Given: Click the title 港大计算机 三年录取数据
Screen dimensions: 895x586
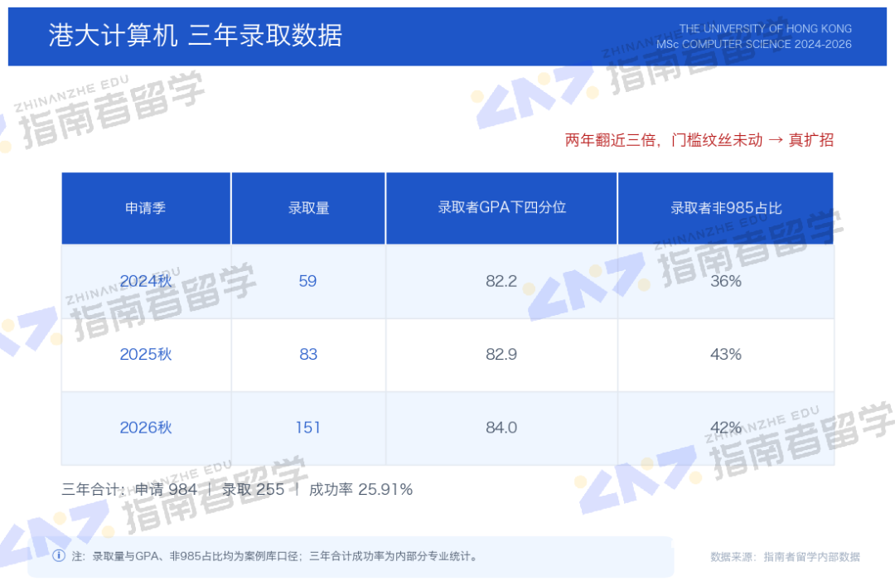Looking at the screenshot, I should pos(196,36).
